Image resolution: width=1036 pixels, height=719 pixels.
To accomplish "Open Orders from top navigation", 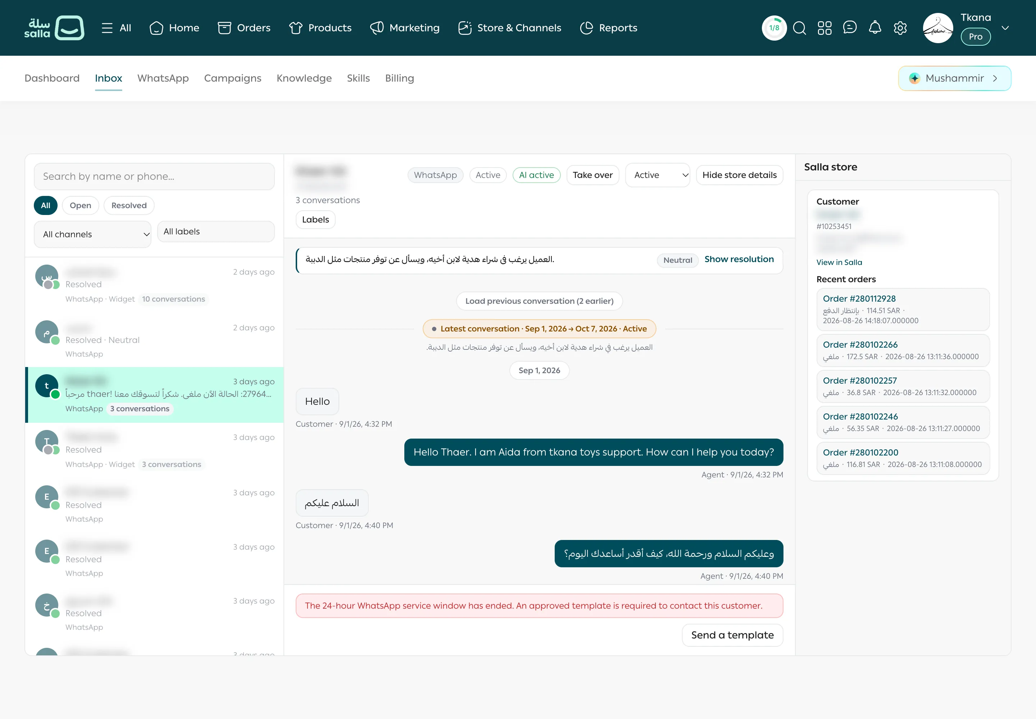I will 244,28.
